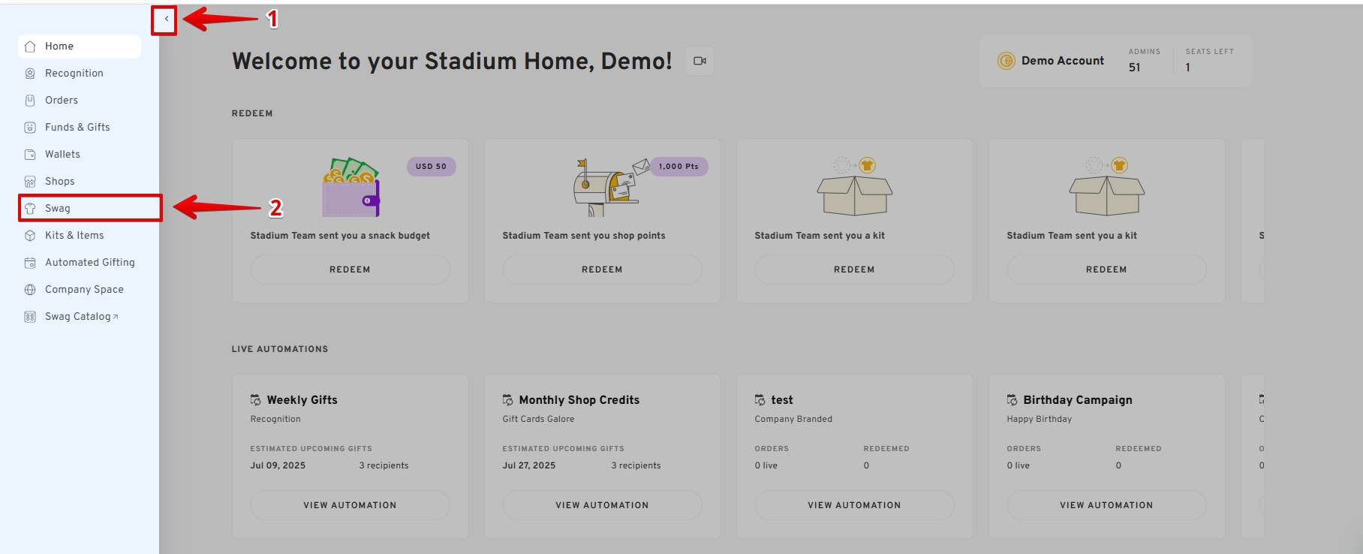
Task: View the Birthday Campaign automation
Action: 1106,505
